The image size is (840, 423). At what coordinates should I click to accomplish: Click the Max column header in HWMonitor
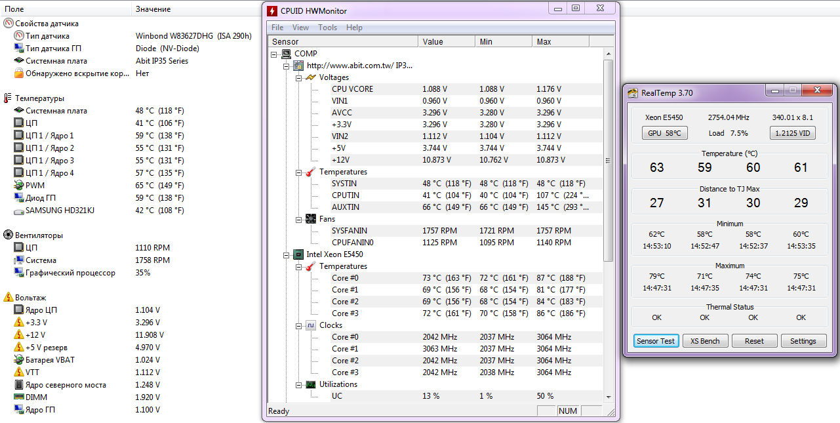[x=561, y=41]
